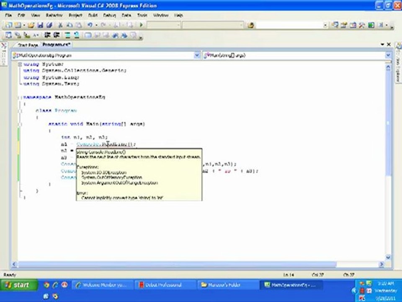
Task: Open the New Project icon's dropdown arrow
Action: [24, 25]
